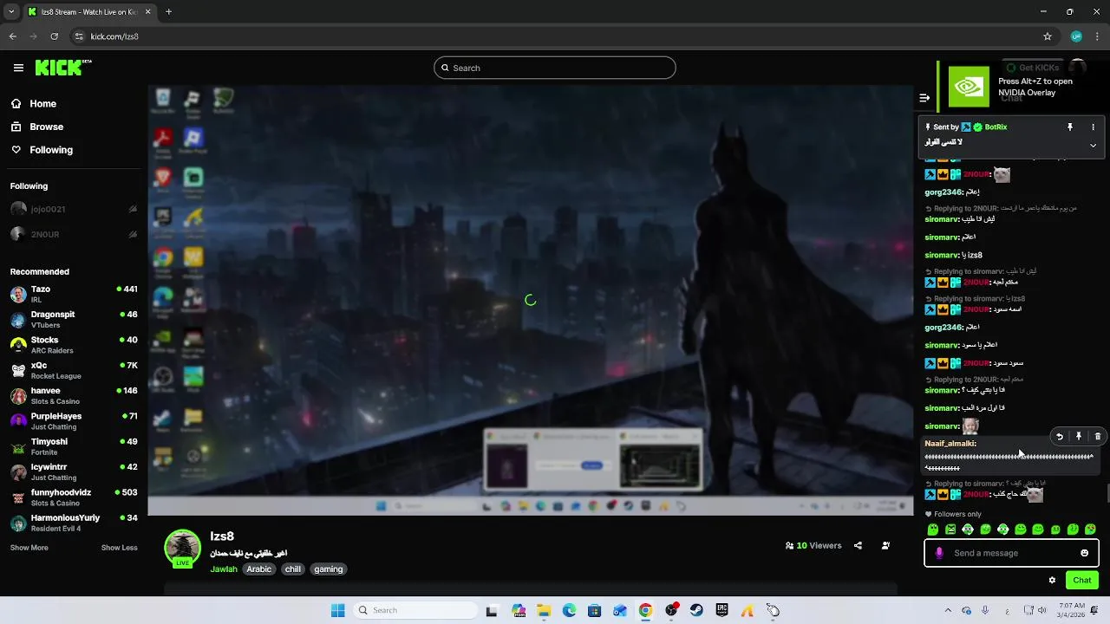Click reply icon on Naaif_almalki message
The width and height of the screenshot is (1110, 624).
[1060, 437]
